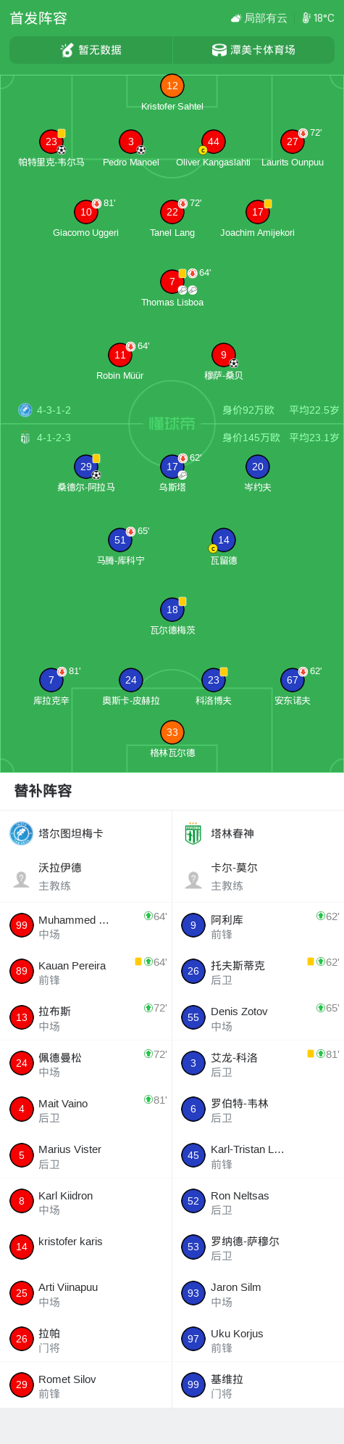This screenshot has width=344, height=1444.
Task: Open goalkeeper 格林瓦尔德 number 33 icon
Action: [172, 732]
